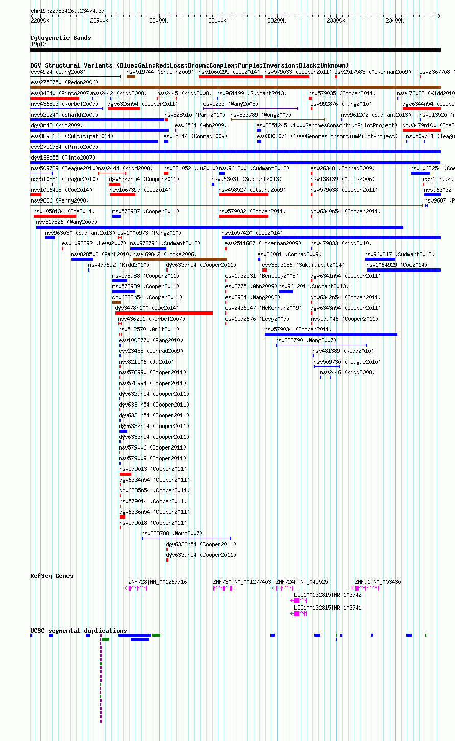Open the UCSC segmental duplications track title
Viewport: 455px width, 741px height.
point(79,631)
